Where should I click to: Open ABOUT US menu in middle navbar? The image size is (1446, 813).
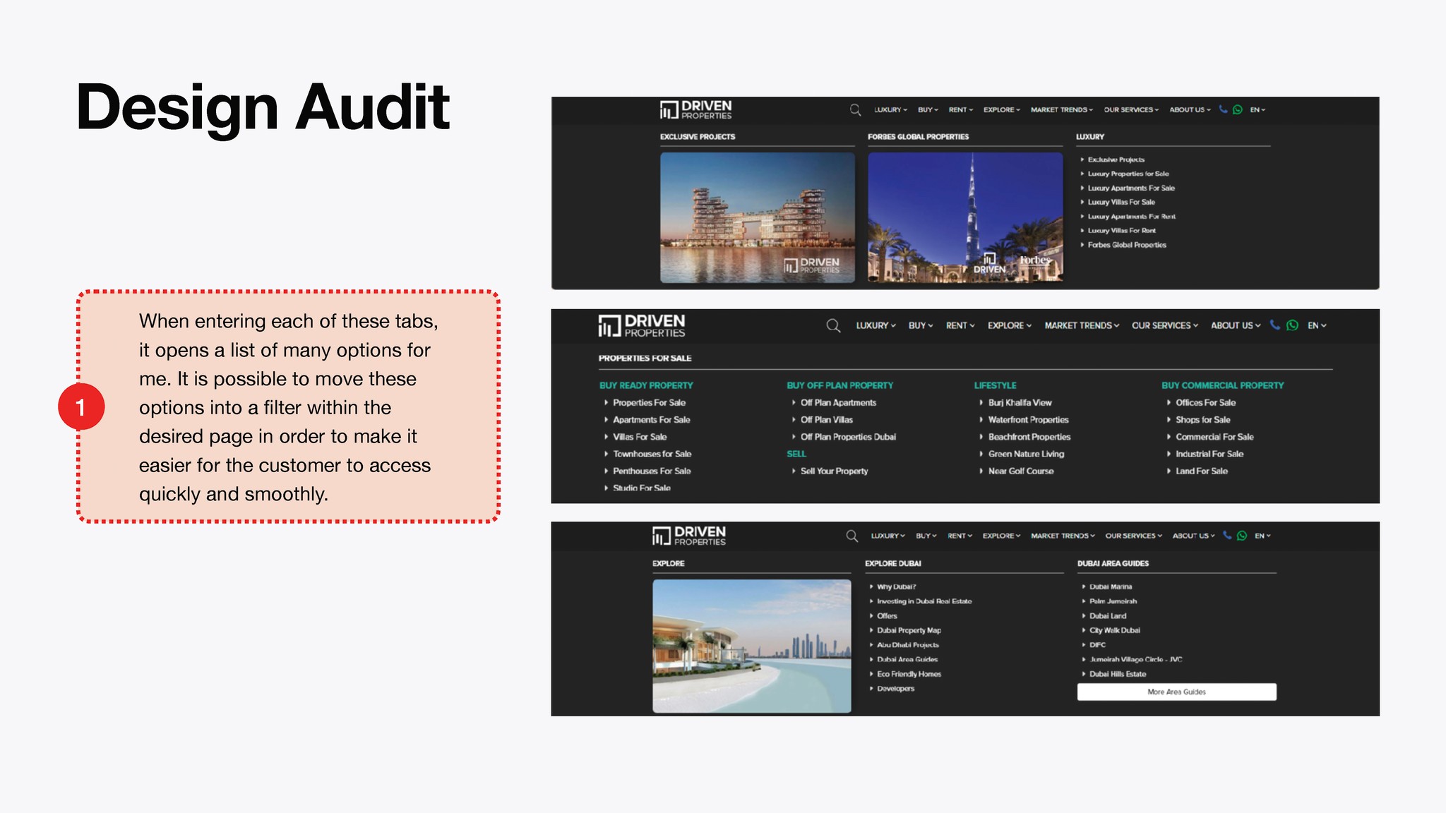tap(1235, 325)
